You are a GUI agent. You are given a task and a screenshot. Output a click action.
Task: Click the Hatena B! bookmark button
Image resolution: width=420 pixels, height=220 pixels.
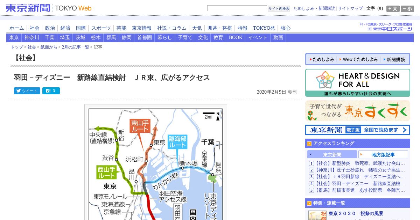click(51, 91)
